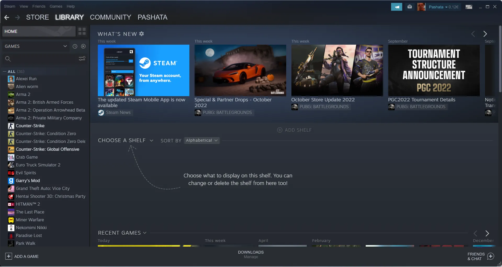Open the October Store Update 2022 thumbnail
The height and width of the screenshot is (267, 502).
point(337,70)
